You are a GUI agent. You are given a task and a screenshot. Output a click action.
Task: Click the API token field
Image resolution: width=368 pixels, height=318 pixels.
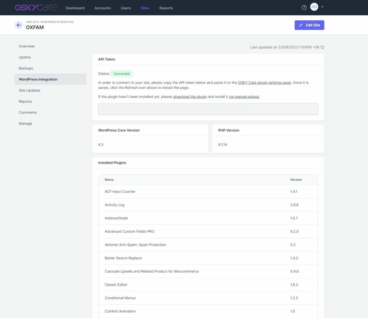[208, 109]
